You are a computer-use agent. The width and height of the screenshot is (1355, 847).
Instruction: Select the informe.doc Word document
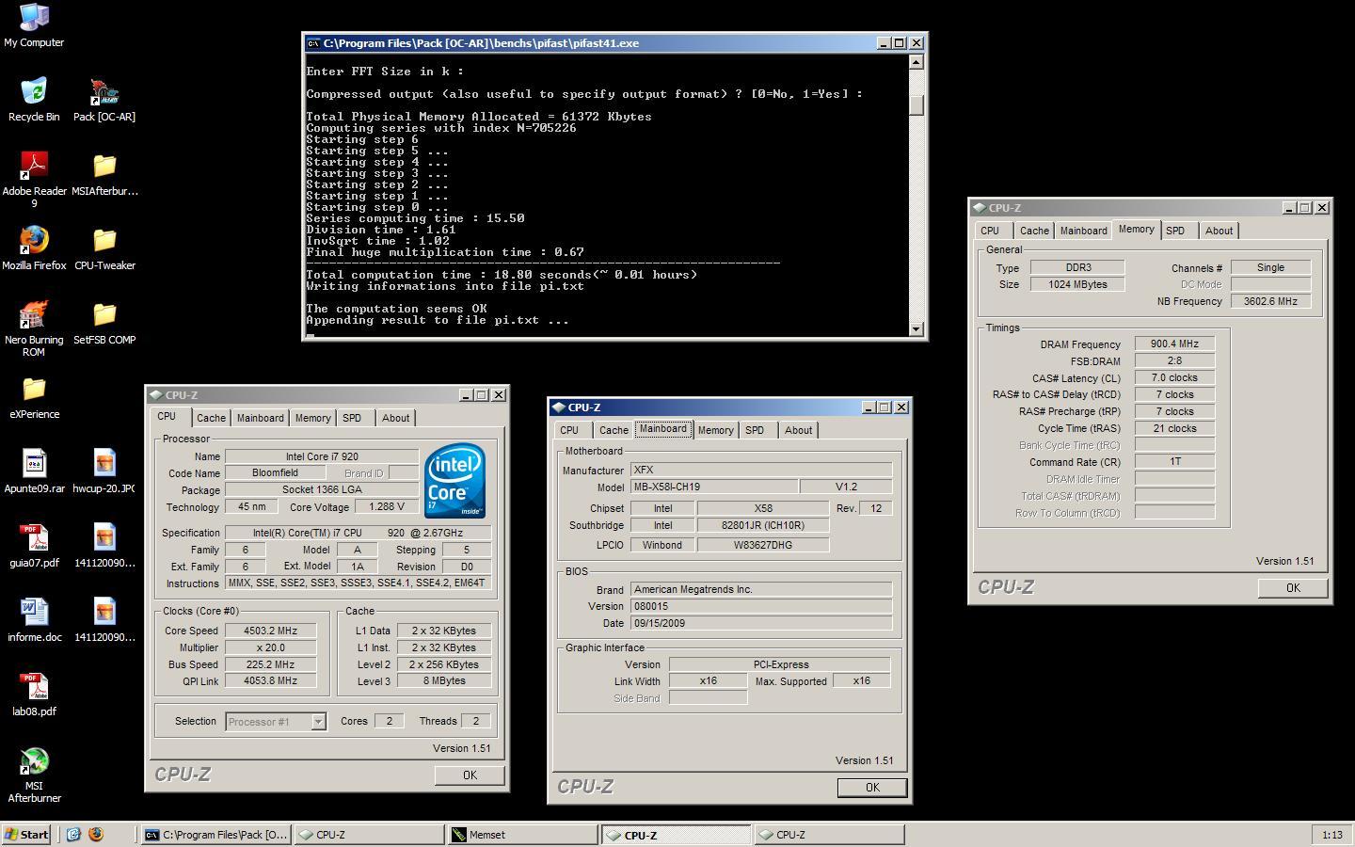[34, 620]
